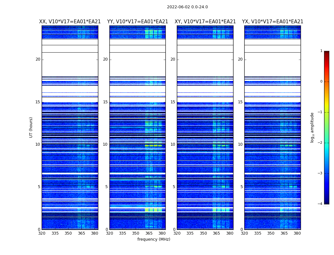Viewport: 334px width, 255px height.
Task: Click the log10 amplitude colorbar label
Action: tap(312, 127)
